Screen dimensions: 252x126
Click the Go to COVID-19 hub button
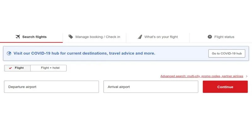tap(227, 54)
